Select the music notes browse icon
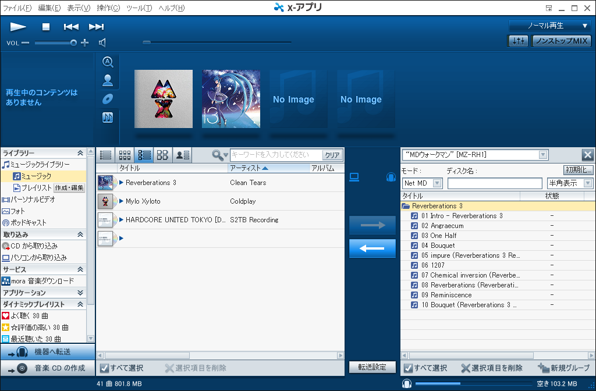The width and height of the screenshot is (596, 391). [108, 118]
